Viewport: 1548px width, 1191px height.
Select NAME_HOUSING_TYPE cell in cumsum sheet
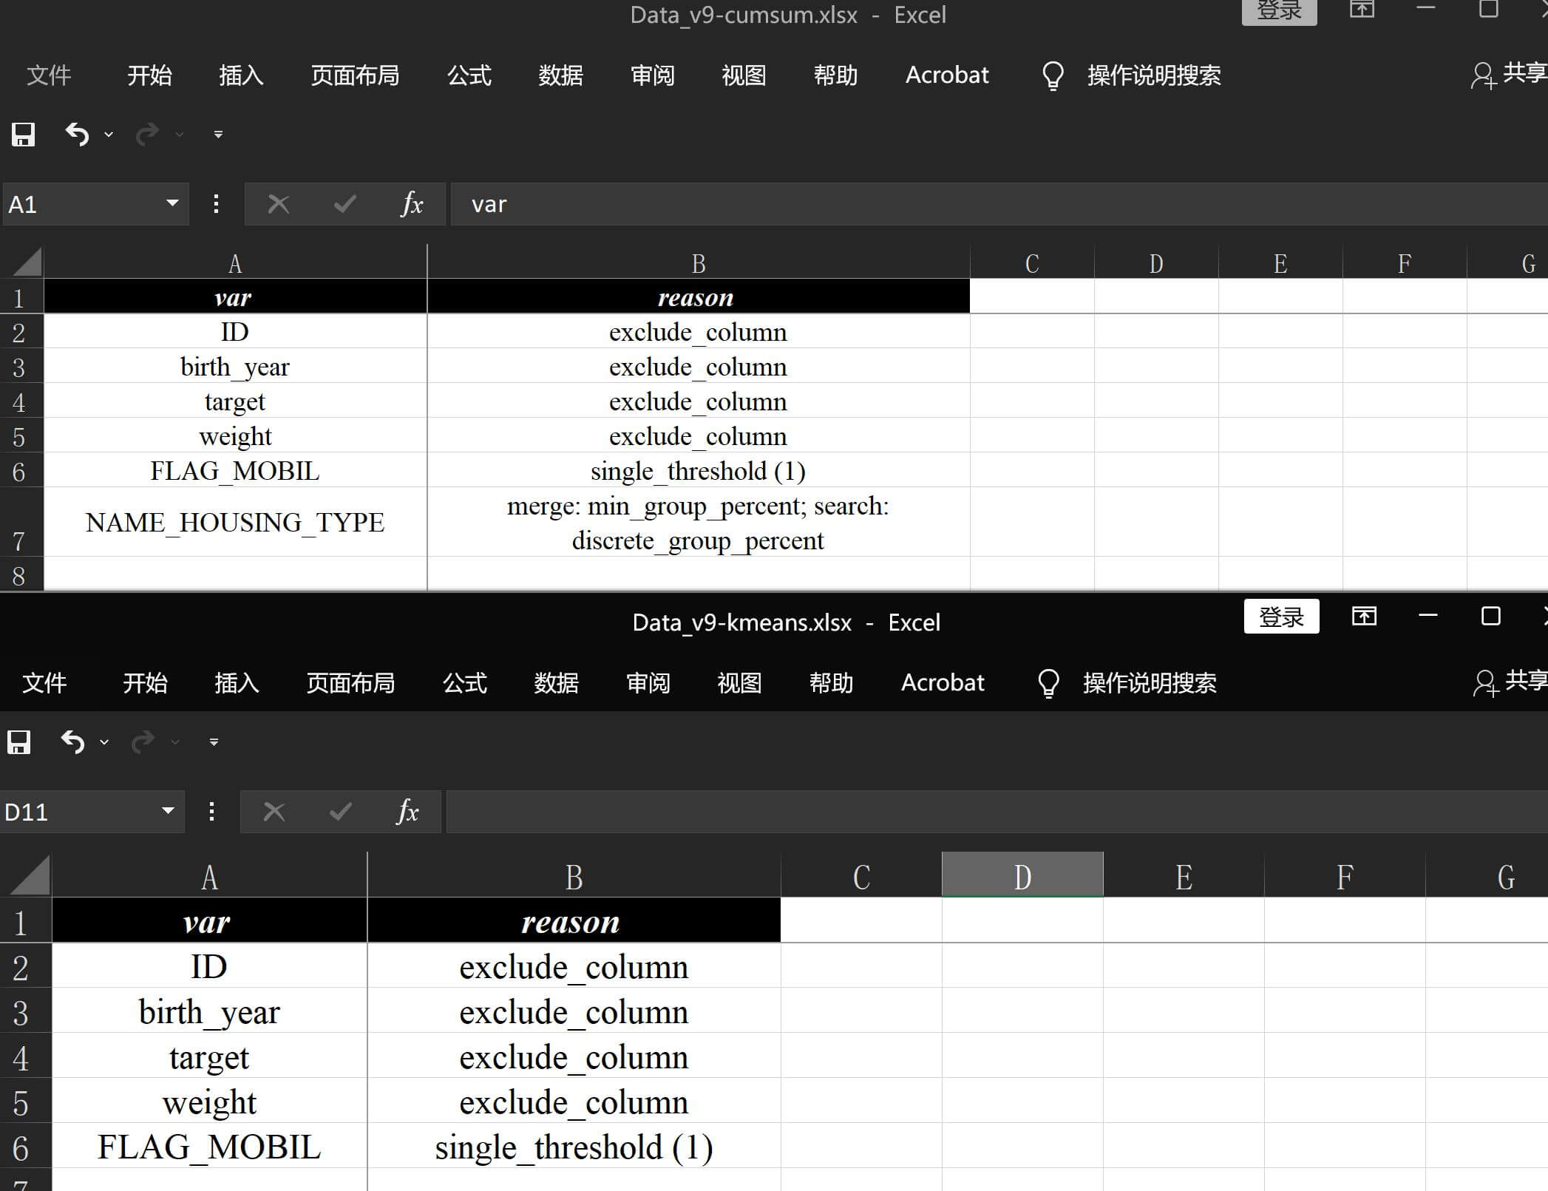tap(235, 522)
